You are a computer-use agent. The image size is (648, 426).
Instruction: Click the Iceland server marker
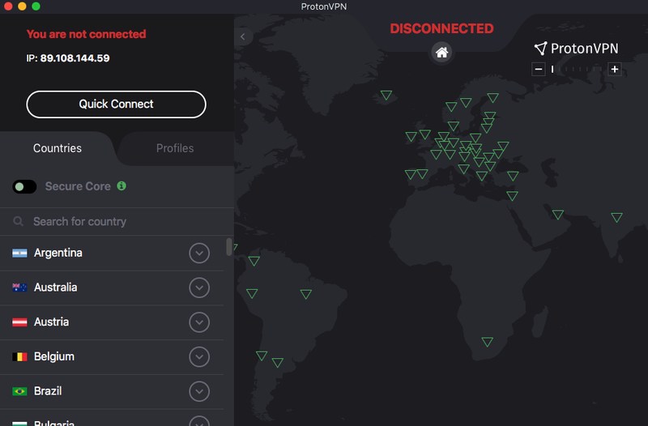(x=386, y=95)
